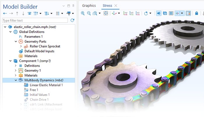Open the default view dropdown arrow
This screenshot has width=204, height=117.
coord(119,13)
